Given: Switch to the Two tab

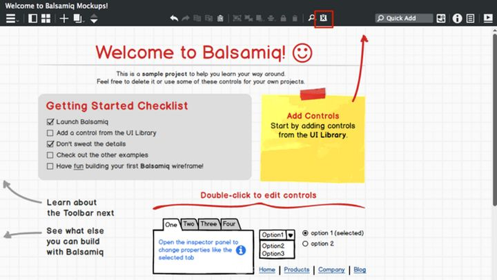Looking at the screenshot, I should point(188,224).
